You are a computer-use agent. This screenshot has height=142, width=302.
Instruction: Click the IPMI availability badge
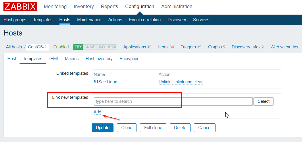(112, 47)
